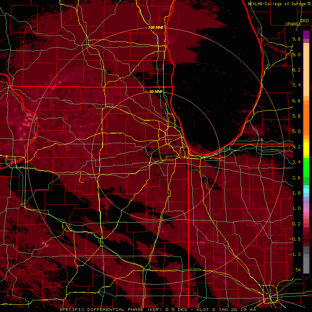312x312 pixels.
Task: Click the pink band of the color bar
Action: tap(306, 210)
